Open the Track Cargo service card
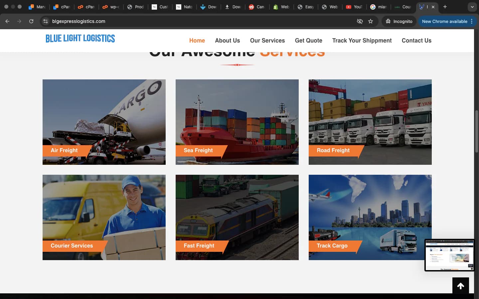 (370, 217)
